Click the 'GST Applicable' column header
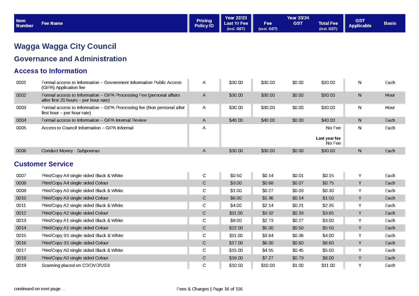Screen dimensions: 419x296 coord(360,23)
